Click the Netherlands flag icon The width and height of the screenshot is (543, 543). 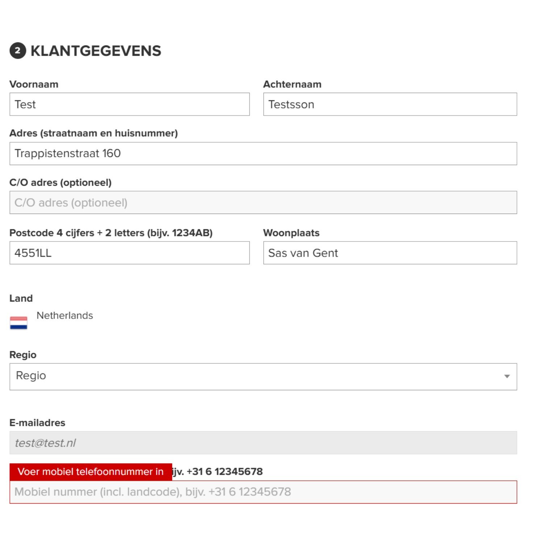(x=18, y=323)
